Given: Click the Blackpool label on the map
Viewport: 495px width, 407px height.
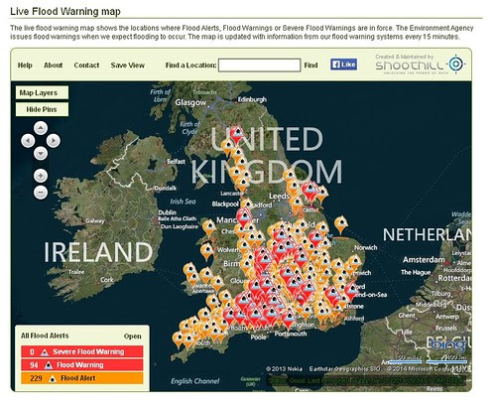Looking at the screenshot, I should (225, 203).
